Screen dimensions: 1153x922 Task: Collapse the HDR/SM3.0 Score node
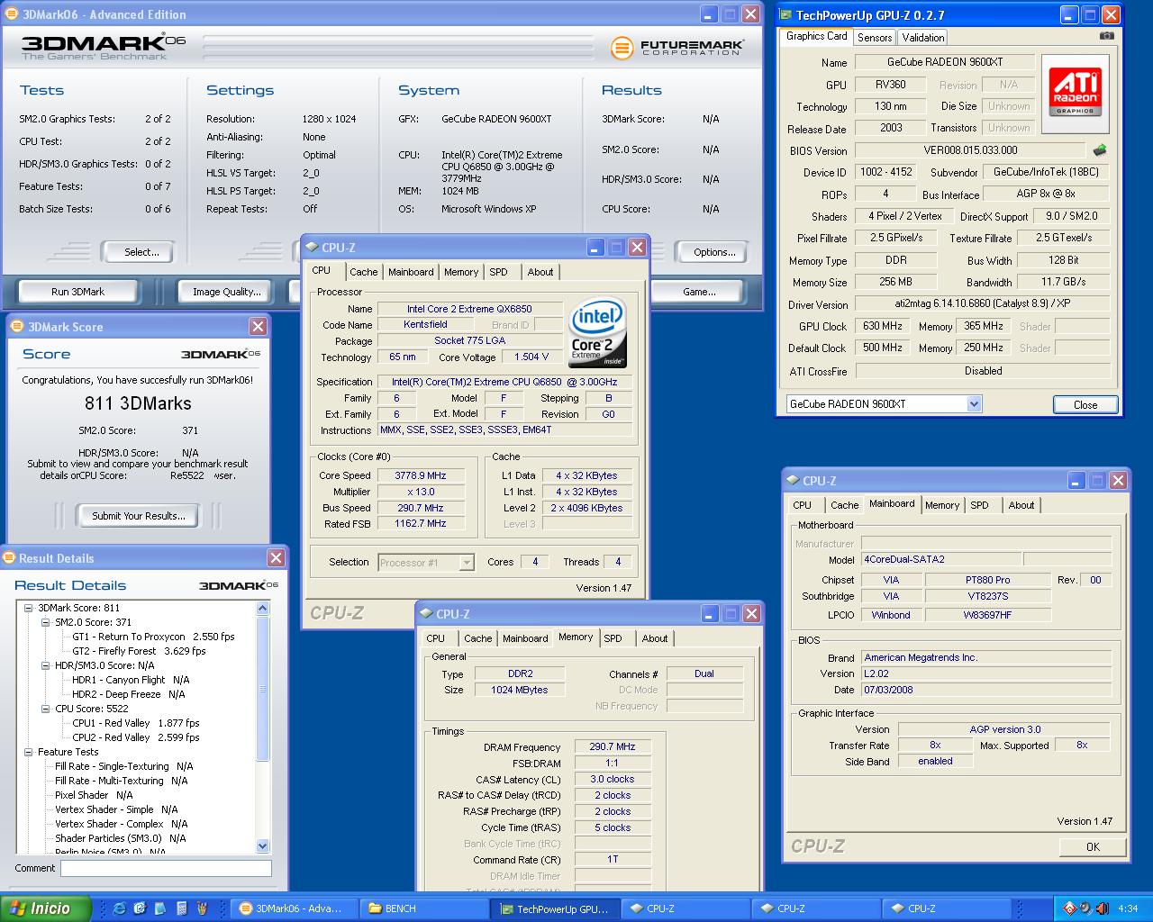pyautogui.click(x=46, y=665)
